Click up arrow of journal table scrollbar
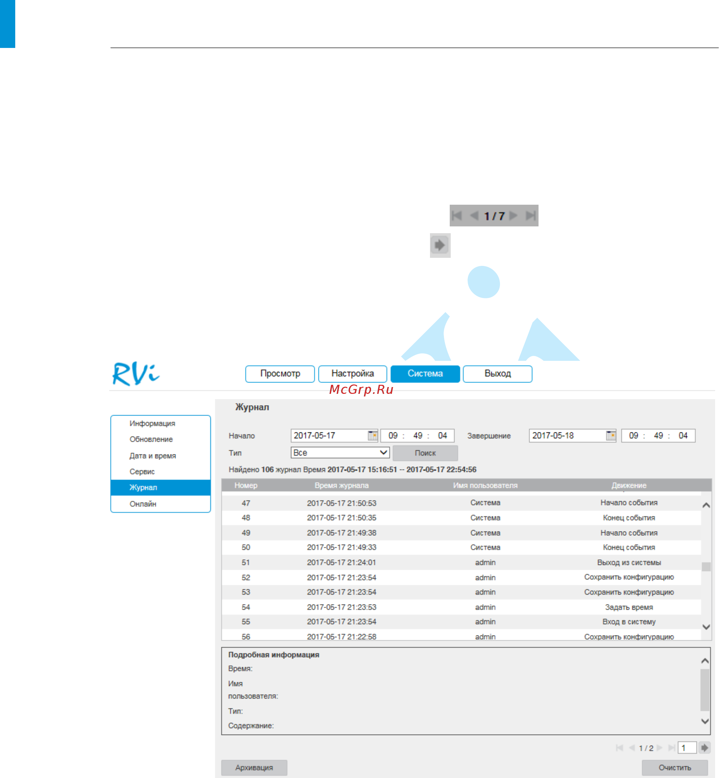This screenshot has height=778, width=719. click(x=706, y=505)
